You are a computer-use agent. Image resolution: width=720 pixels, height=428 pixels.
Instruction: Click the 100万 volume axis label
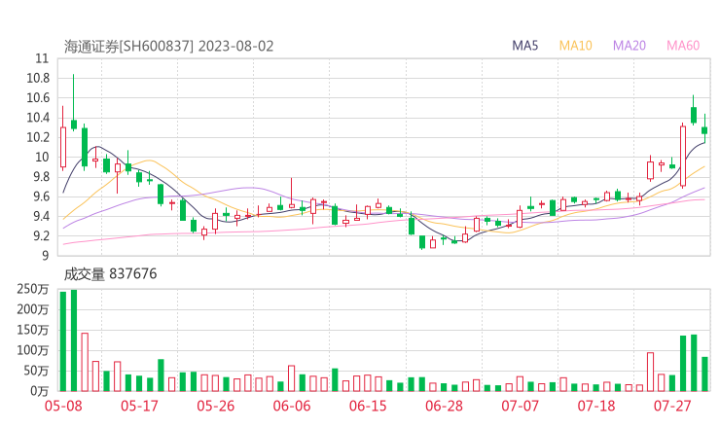[33, 350]
